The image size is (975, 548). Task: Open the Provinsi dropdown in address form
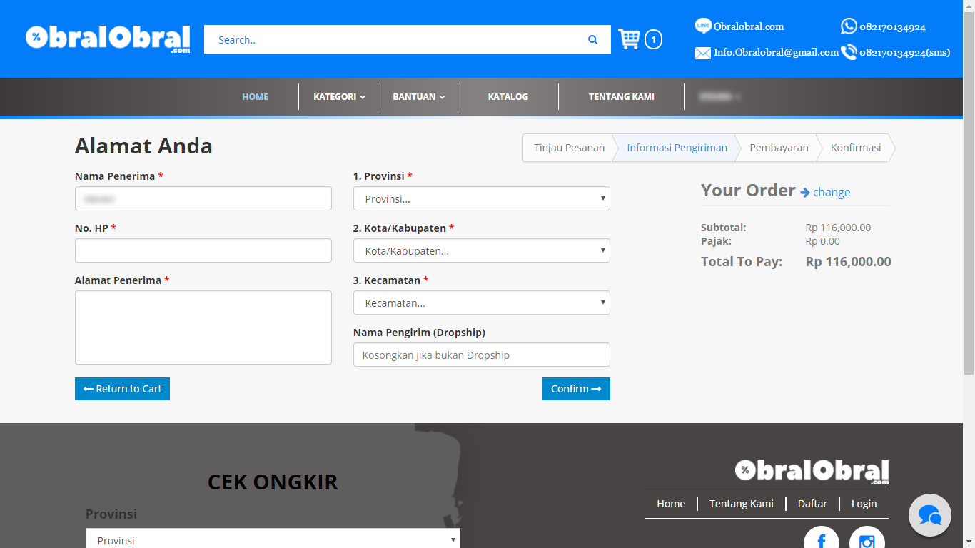click(x=481, y=198)
